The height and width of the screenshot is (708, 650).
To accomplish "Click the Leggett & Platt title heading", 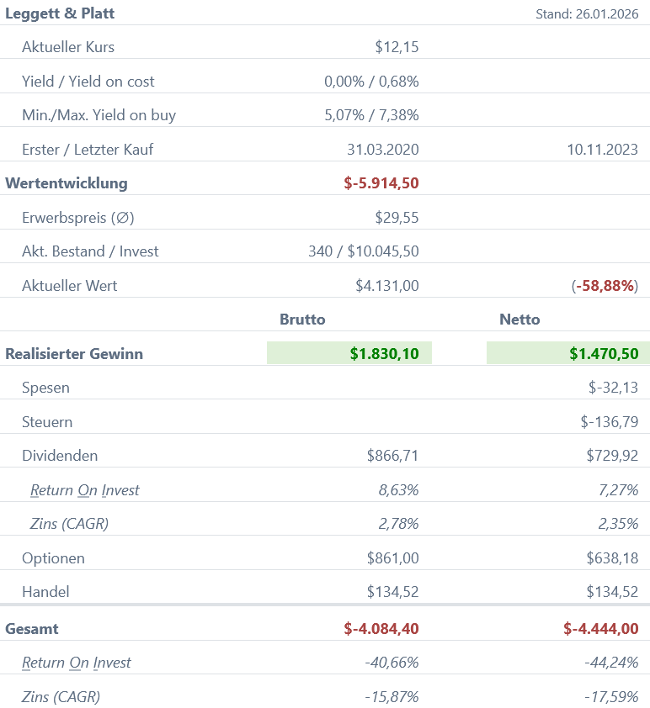I will (x=60, y=13).
